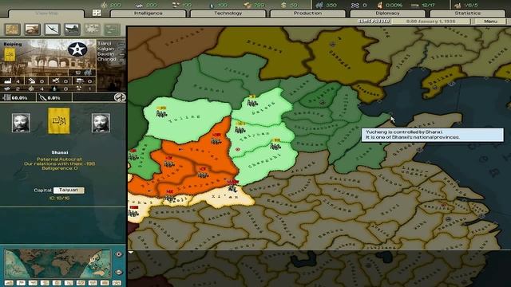Select the army unit in Yulin province
The height and width of the screenshot is (287, 511).
[x=161, y=112]
